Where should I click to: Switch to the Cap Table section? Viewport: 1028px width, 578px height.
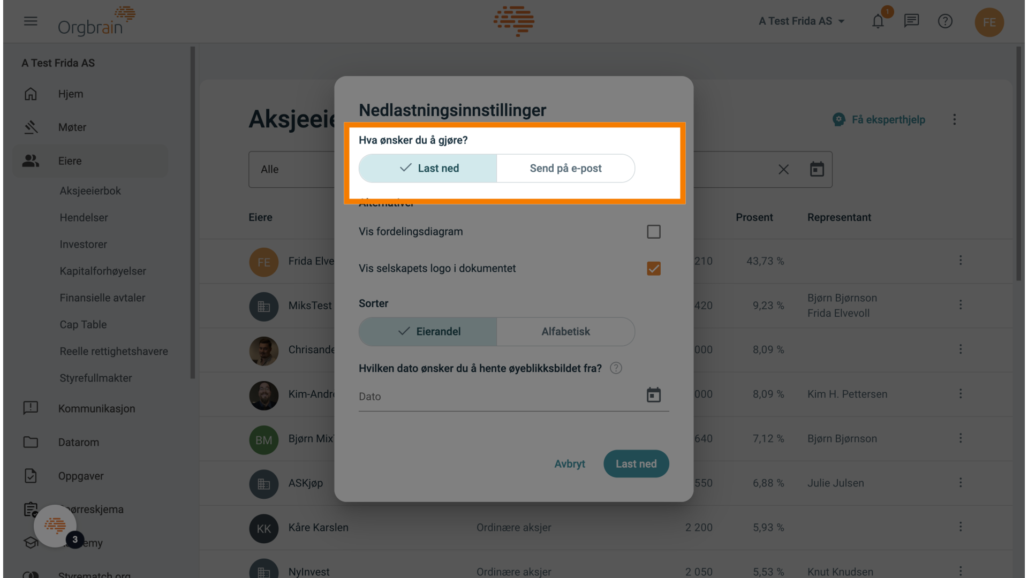pyautogui.click(x=82, y=324)
